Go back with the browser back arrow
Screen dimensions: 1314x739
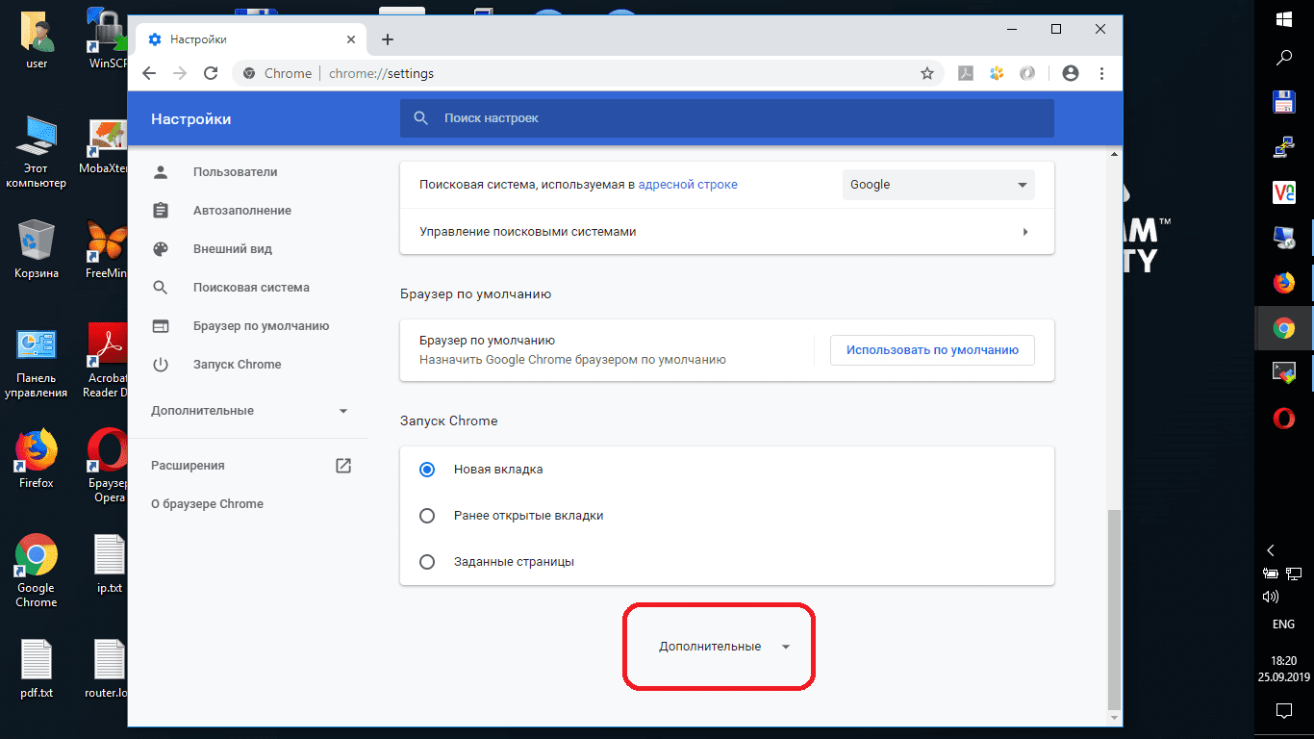click(x=149, y=73)
